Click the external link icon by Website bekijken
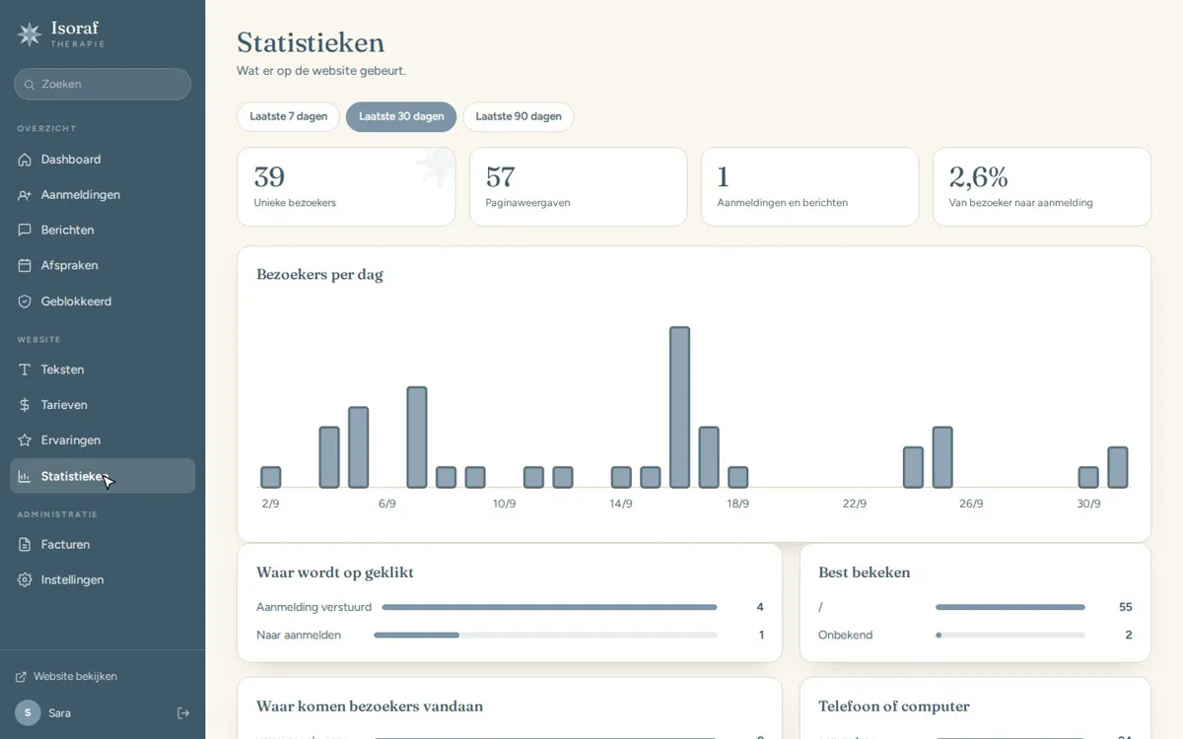 pos(21,677)
